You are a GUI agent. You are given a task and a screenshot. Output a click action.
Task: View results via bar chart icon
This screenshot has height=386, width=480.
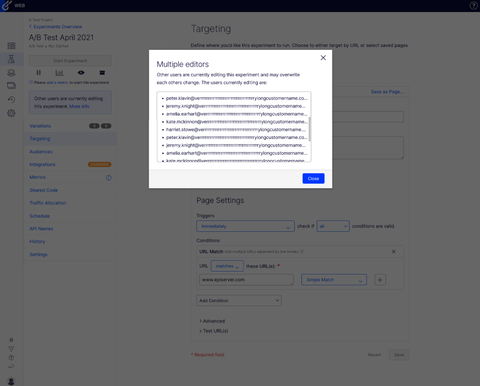(60, 73)
